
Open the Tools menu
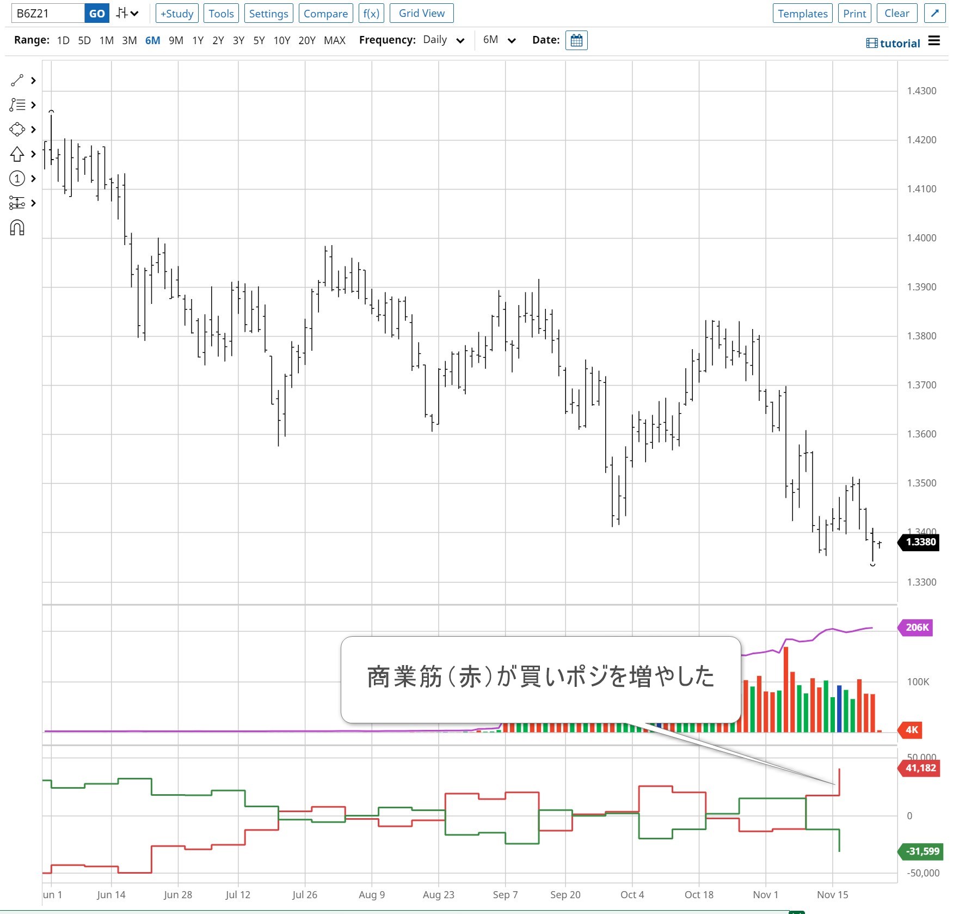click(221, 13)
